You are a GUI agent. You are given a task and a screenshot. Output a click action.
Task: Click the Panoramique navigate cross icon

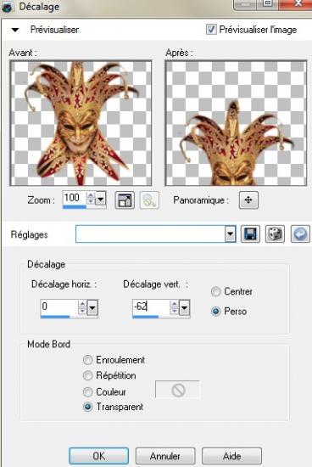tap(248, 200)
